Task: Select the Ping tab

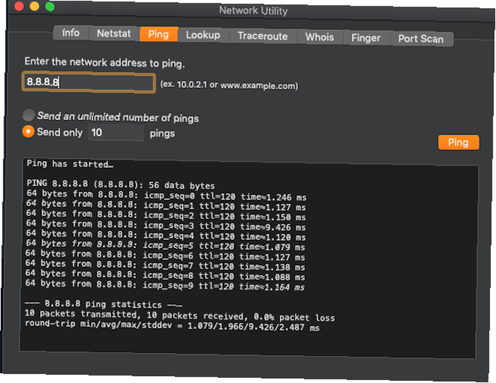Action: (x=159, y=34)
